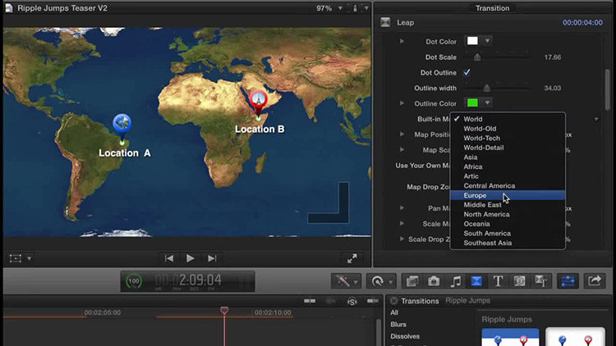The image size is (616, 346).
Task: Click the background tasks 100 indicator
Action: [134, 281]
